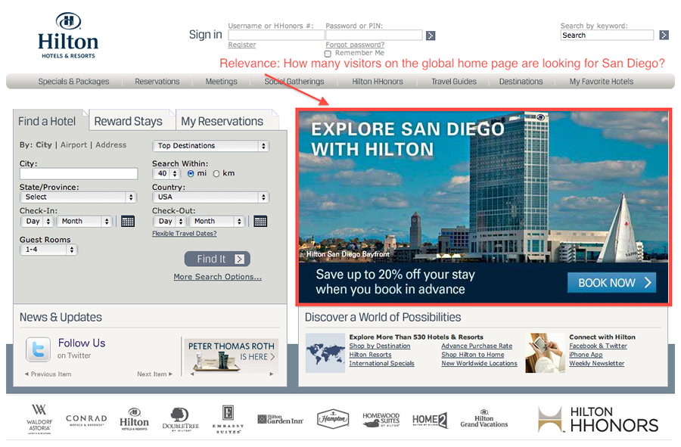Search by Address option
Viewport: 681px width, 447px height.
(x=110, y=145)
